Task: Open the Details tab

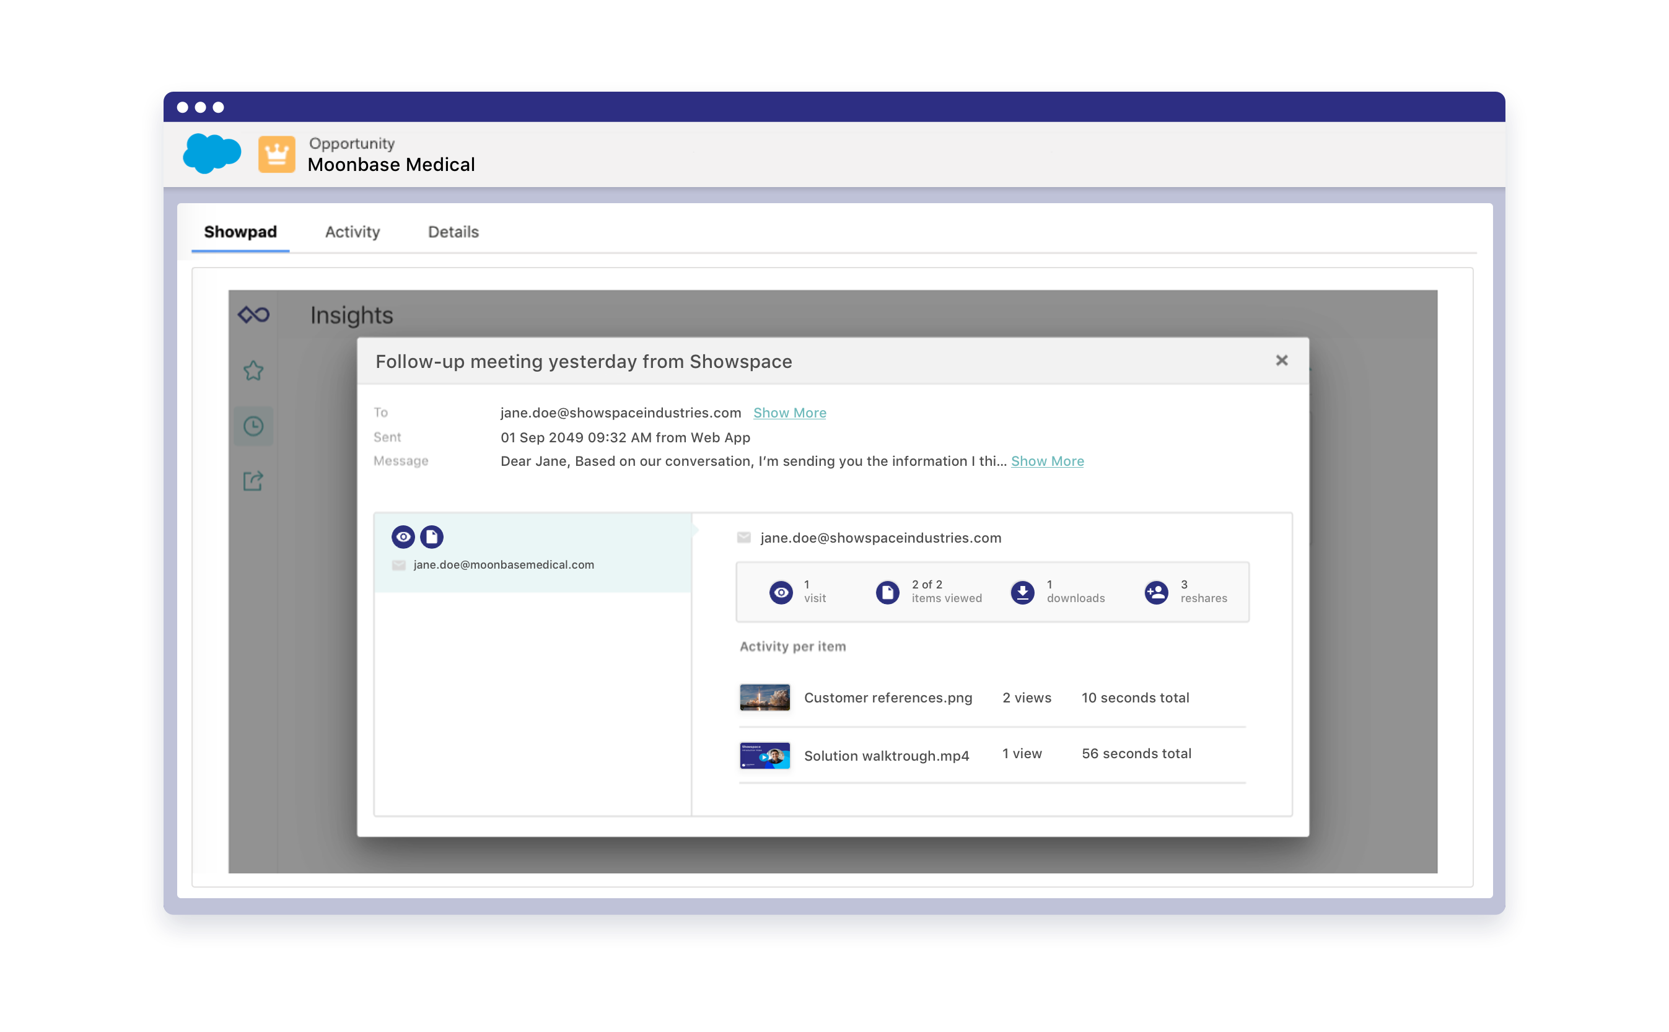Action: pyautogui.click(x=453, y=232)
